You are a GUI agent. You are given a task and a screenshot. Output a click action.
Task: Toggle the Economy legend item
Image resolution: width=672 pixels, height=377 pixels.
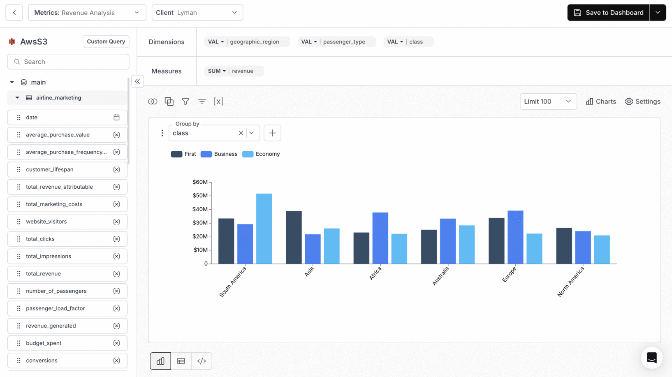pos(261,154)
